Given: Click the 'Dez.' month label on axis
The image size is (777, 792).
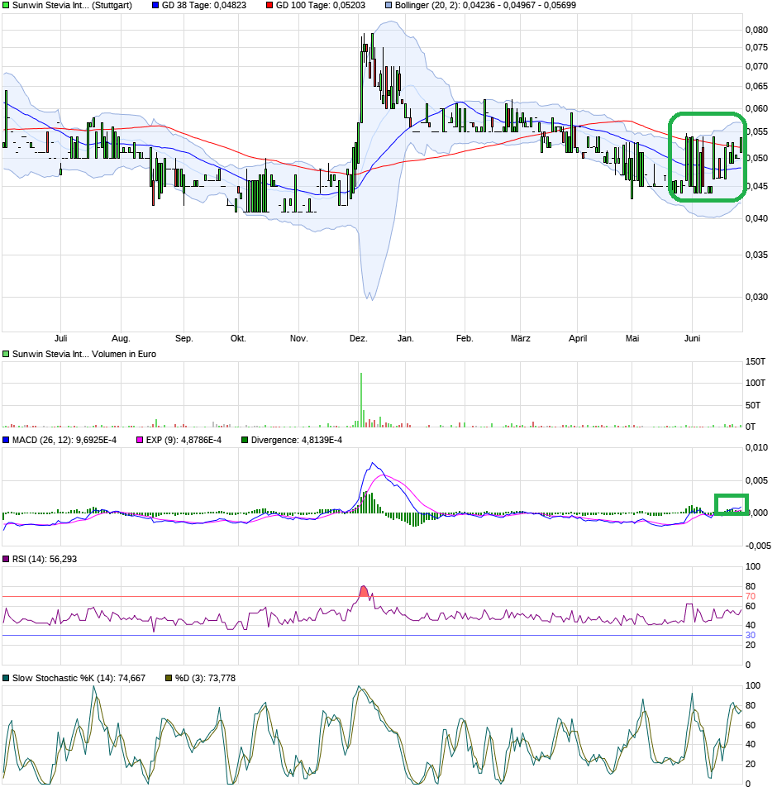Looking at the screenshot, I should [x=359, y=338].
